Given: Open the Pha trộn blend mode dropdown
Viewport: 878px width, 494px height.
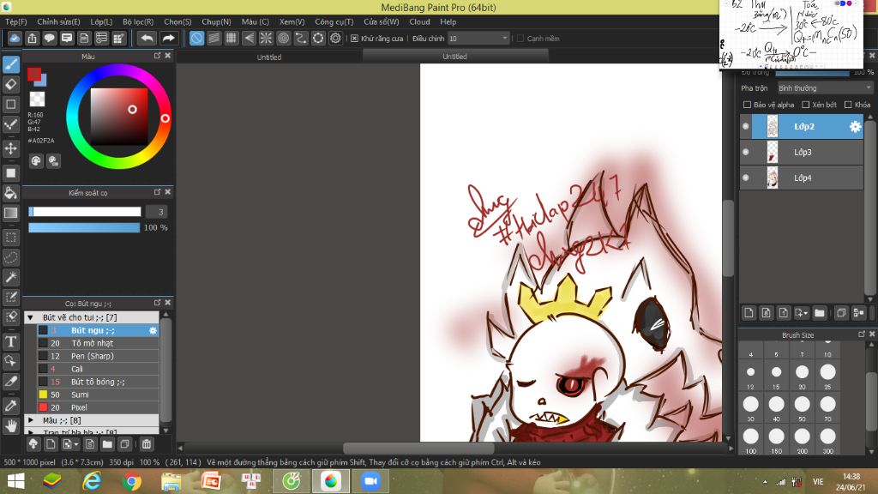Looking at the screenshot, I should (825, 88).
